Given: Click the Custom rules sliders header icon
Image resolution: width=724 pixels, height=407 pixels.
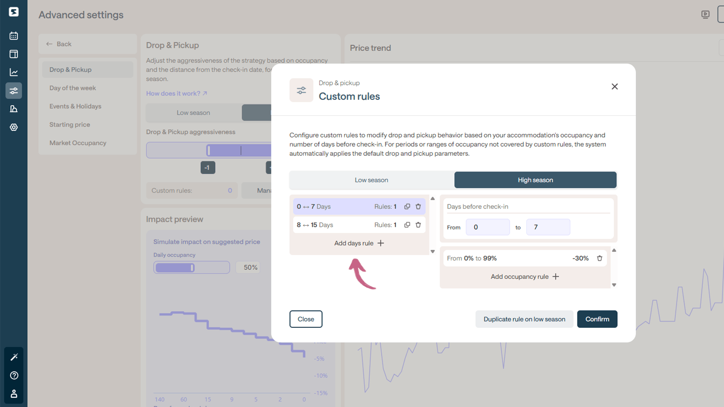Looking at the screenshot, I should pyautogui.click(x=301, y=90).
